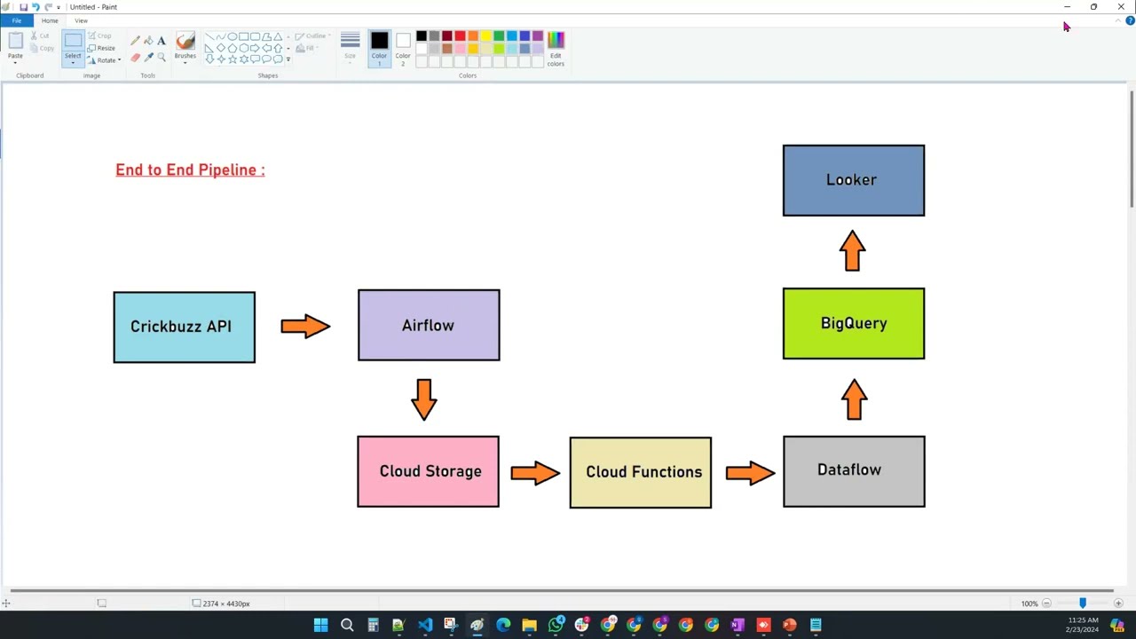Choose the purple color swatch
This screenshot has width=1136, height=639.
point(538,36)
